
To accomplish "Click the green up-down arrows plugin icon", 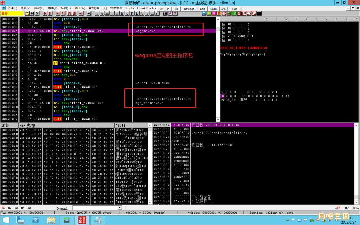I will pos(209,14).
